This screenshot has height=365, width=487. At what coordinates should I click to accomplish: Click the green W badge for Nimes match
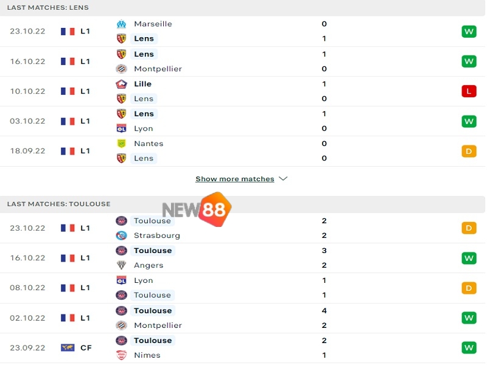coord(468,347)
